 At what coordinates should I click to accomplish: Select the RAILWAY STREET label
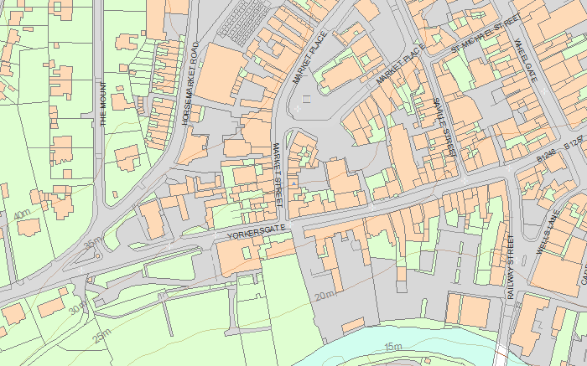pos(511,267)
